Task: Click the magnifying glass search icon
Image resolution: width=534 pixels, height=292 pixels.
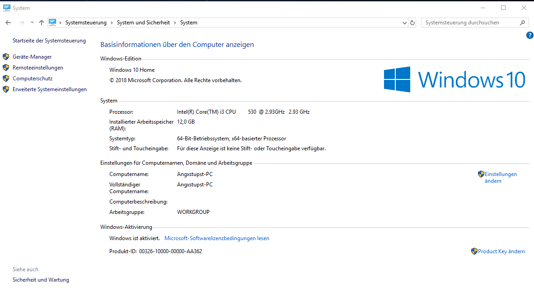Action: click(x=522, y=23)
